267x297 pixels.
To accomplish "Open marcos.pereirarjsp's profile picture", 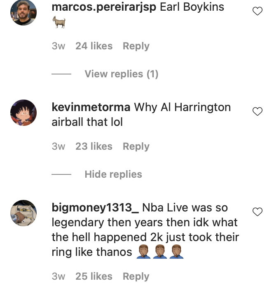I will tap(23, 12).
